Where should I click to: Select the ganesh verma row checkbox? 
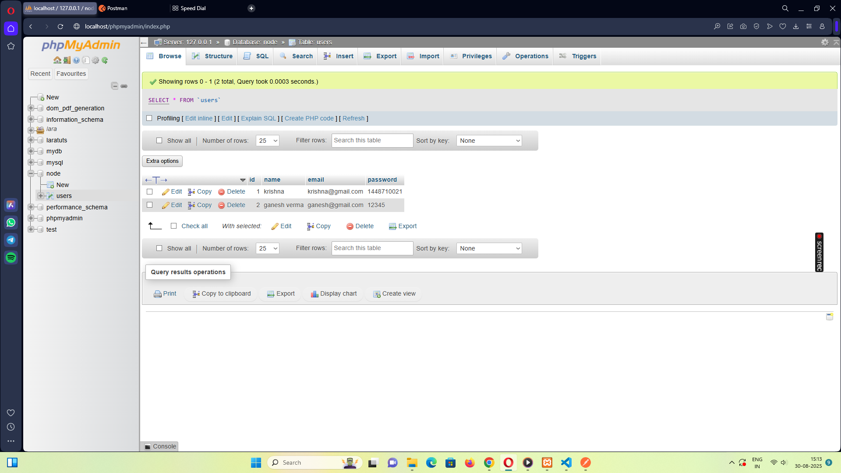coord(149,205)
